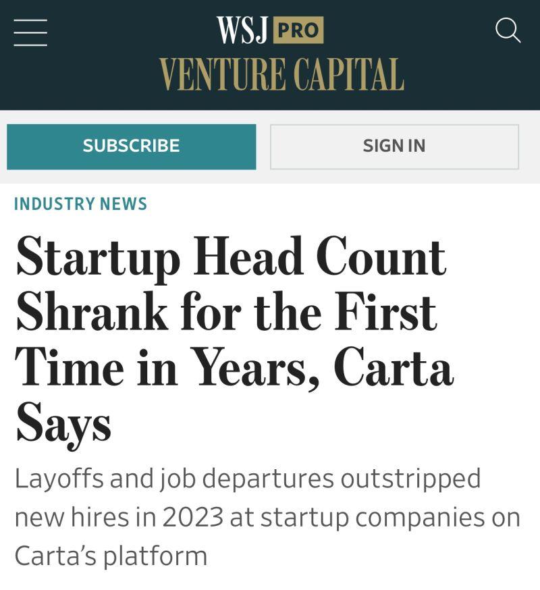Viewport: 540px width, 590px height.
Task: Click the Layoffs and job departures subheading
Action: click(x=267, y=517)
